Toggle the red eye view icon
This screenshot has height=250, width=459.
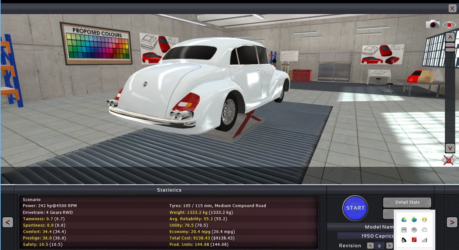coord(449,25)
